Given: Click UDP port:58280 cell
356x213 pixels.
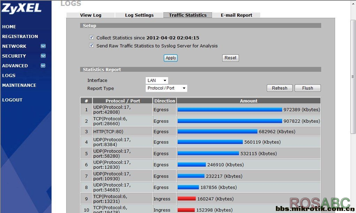Looking at the screenshot, I should 123,153.
